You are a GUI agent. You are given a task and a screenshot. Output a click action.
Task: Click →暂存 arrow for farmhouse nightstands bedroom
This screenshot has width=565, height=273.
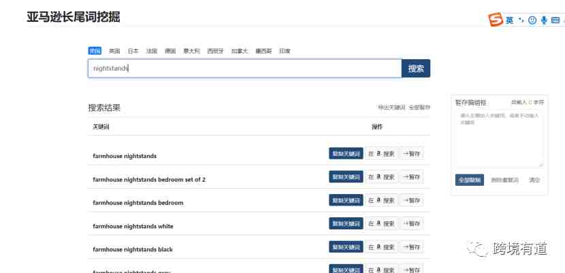[412, 200]
